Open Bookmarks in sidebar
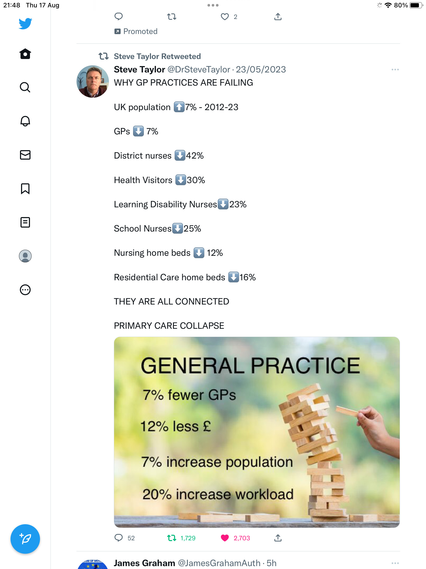 pyautogui.click(x=25, y=189)
